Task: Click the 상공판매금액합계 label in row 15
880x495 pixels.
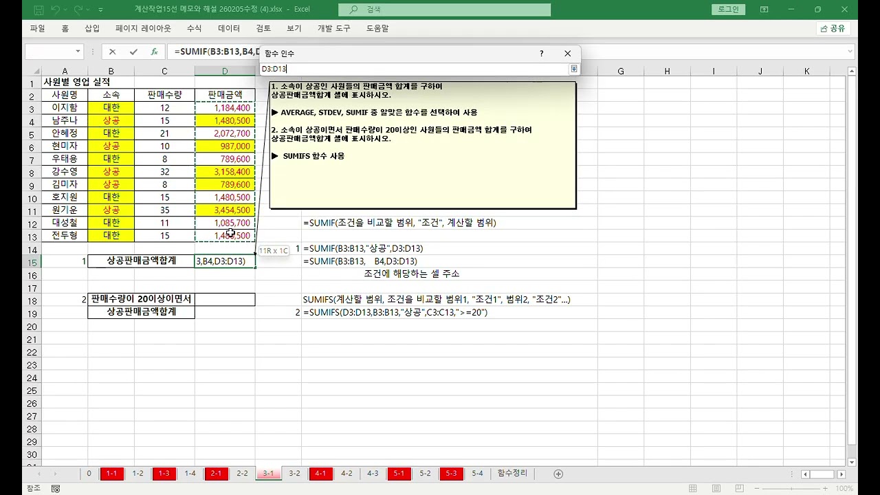Action: [x=141, y=261]
